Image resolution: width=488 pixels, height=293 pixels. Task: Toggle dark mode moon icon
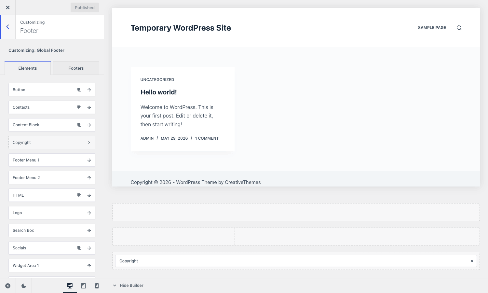coord(24,286)
